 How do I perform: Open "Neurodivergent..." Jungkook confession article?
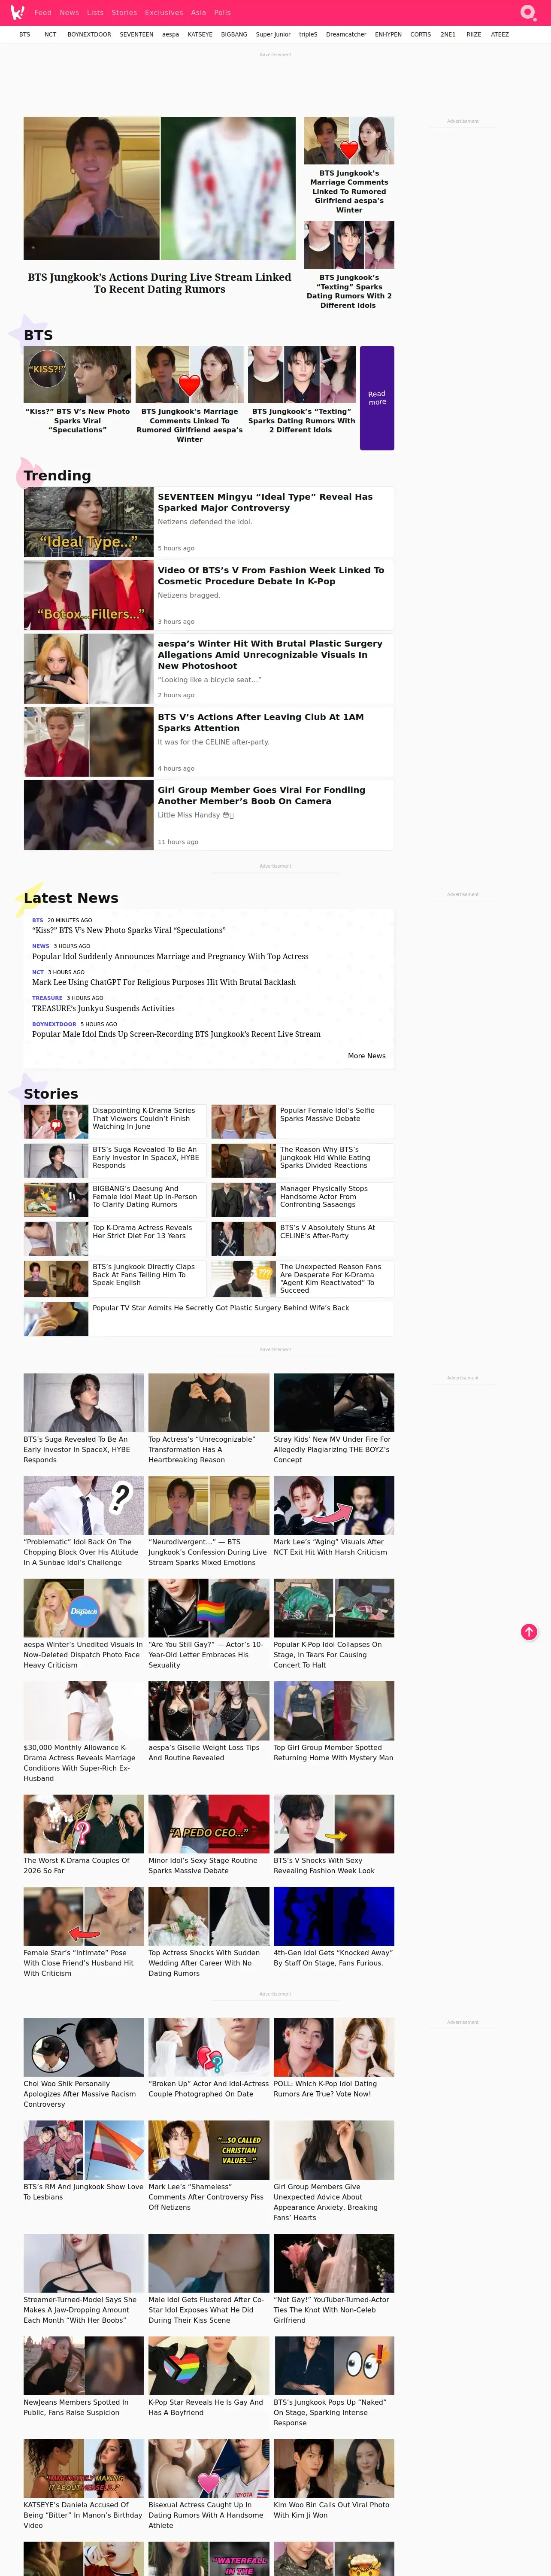tap(208, 1552)
